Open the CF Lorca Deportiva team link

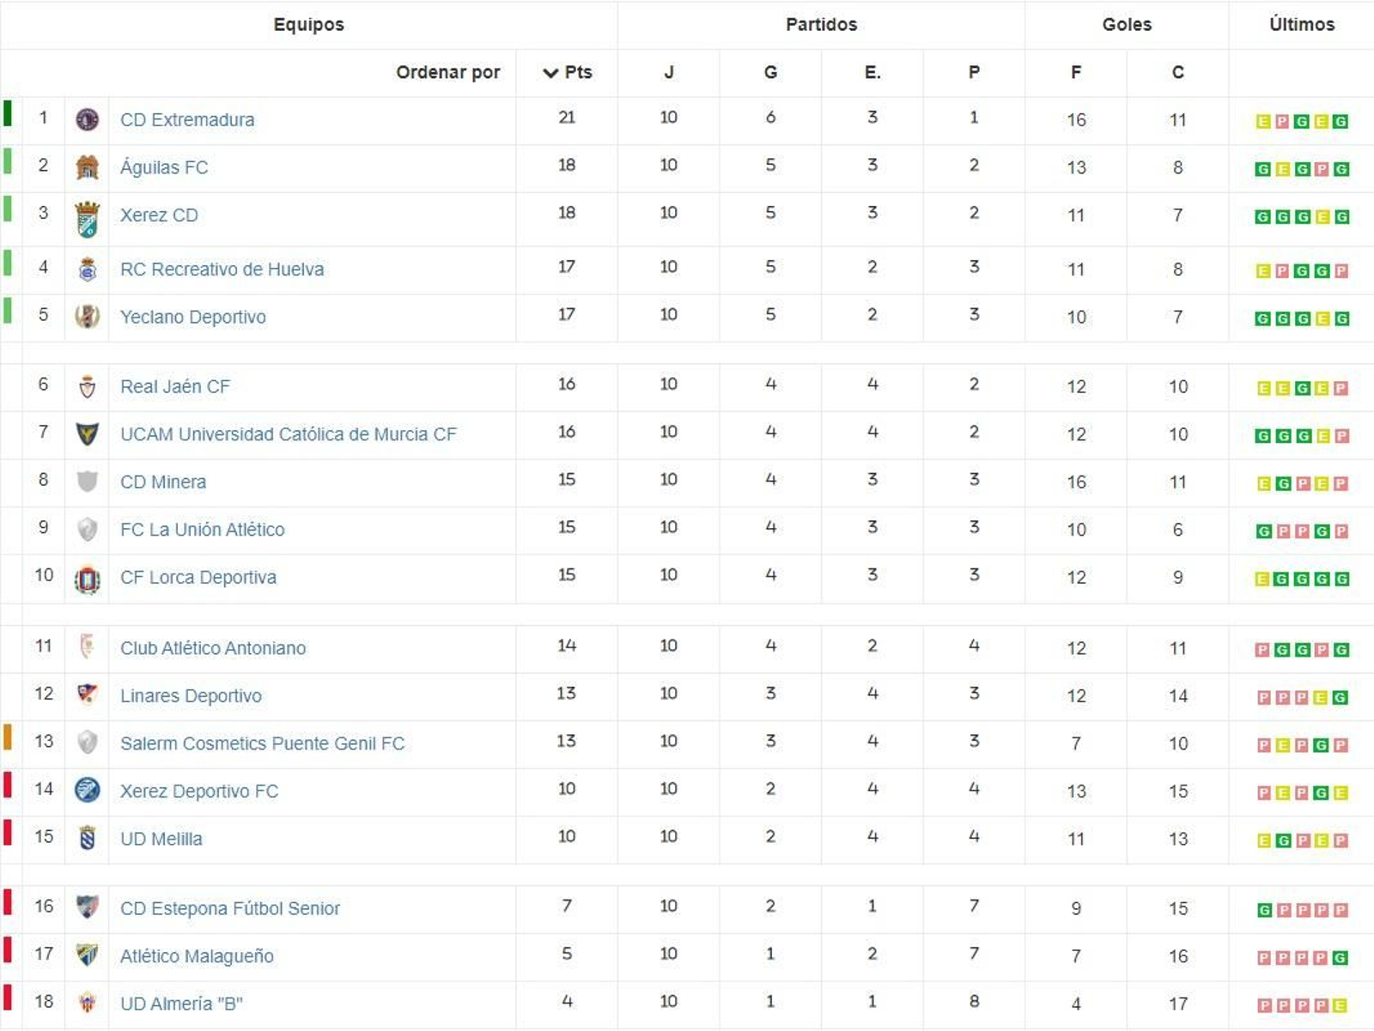tap(198, 577)
